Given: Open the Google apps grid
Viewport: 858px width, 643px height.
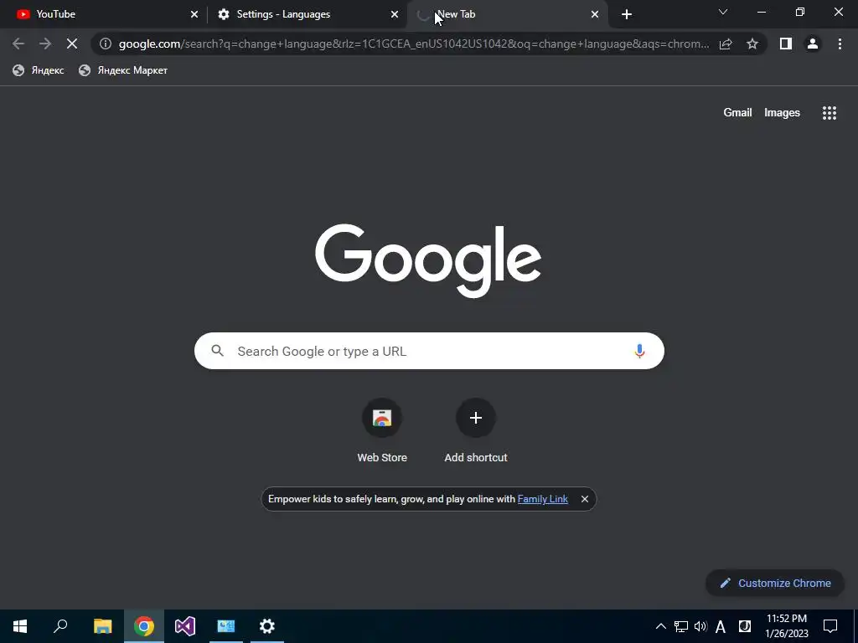Looking at the screenshot, I should [x=829, y=113].
